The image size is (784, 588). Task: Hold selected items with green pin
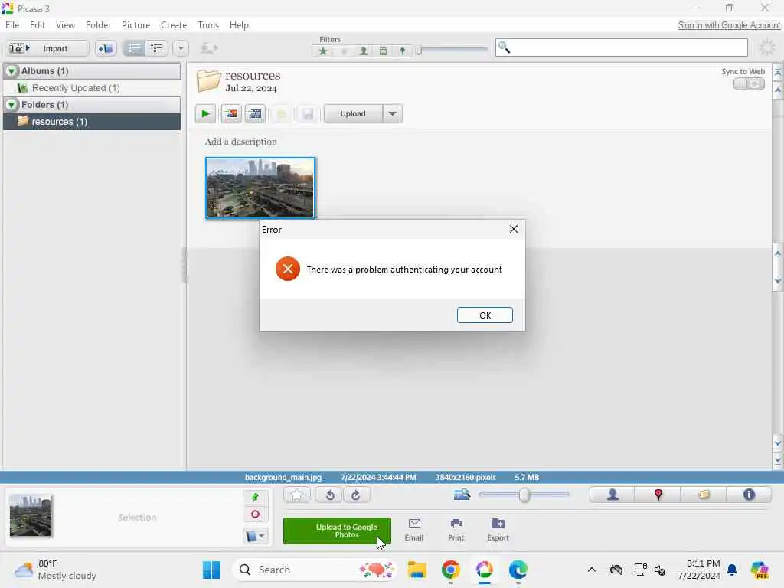[x=255, y=497]
